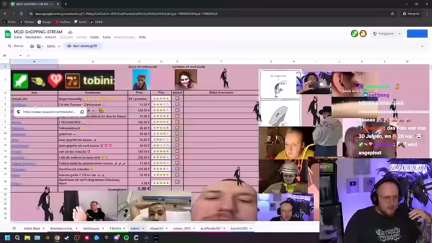
Task: Open the all sheets list icon
Action: pos(14,228)
